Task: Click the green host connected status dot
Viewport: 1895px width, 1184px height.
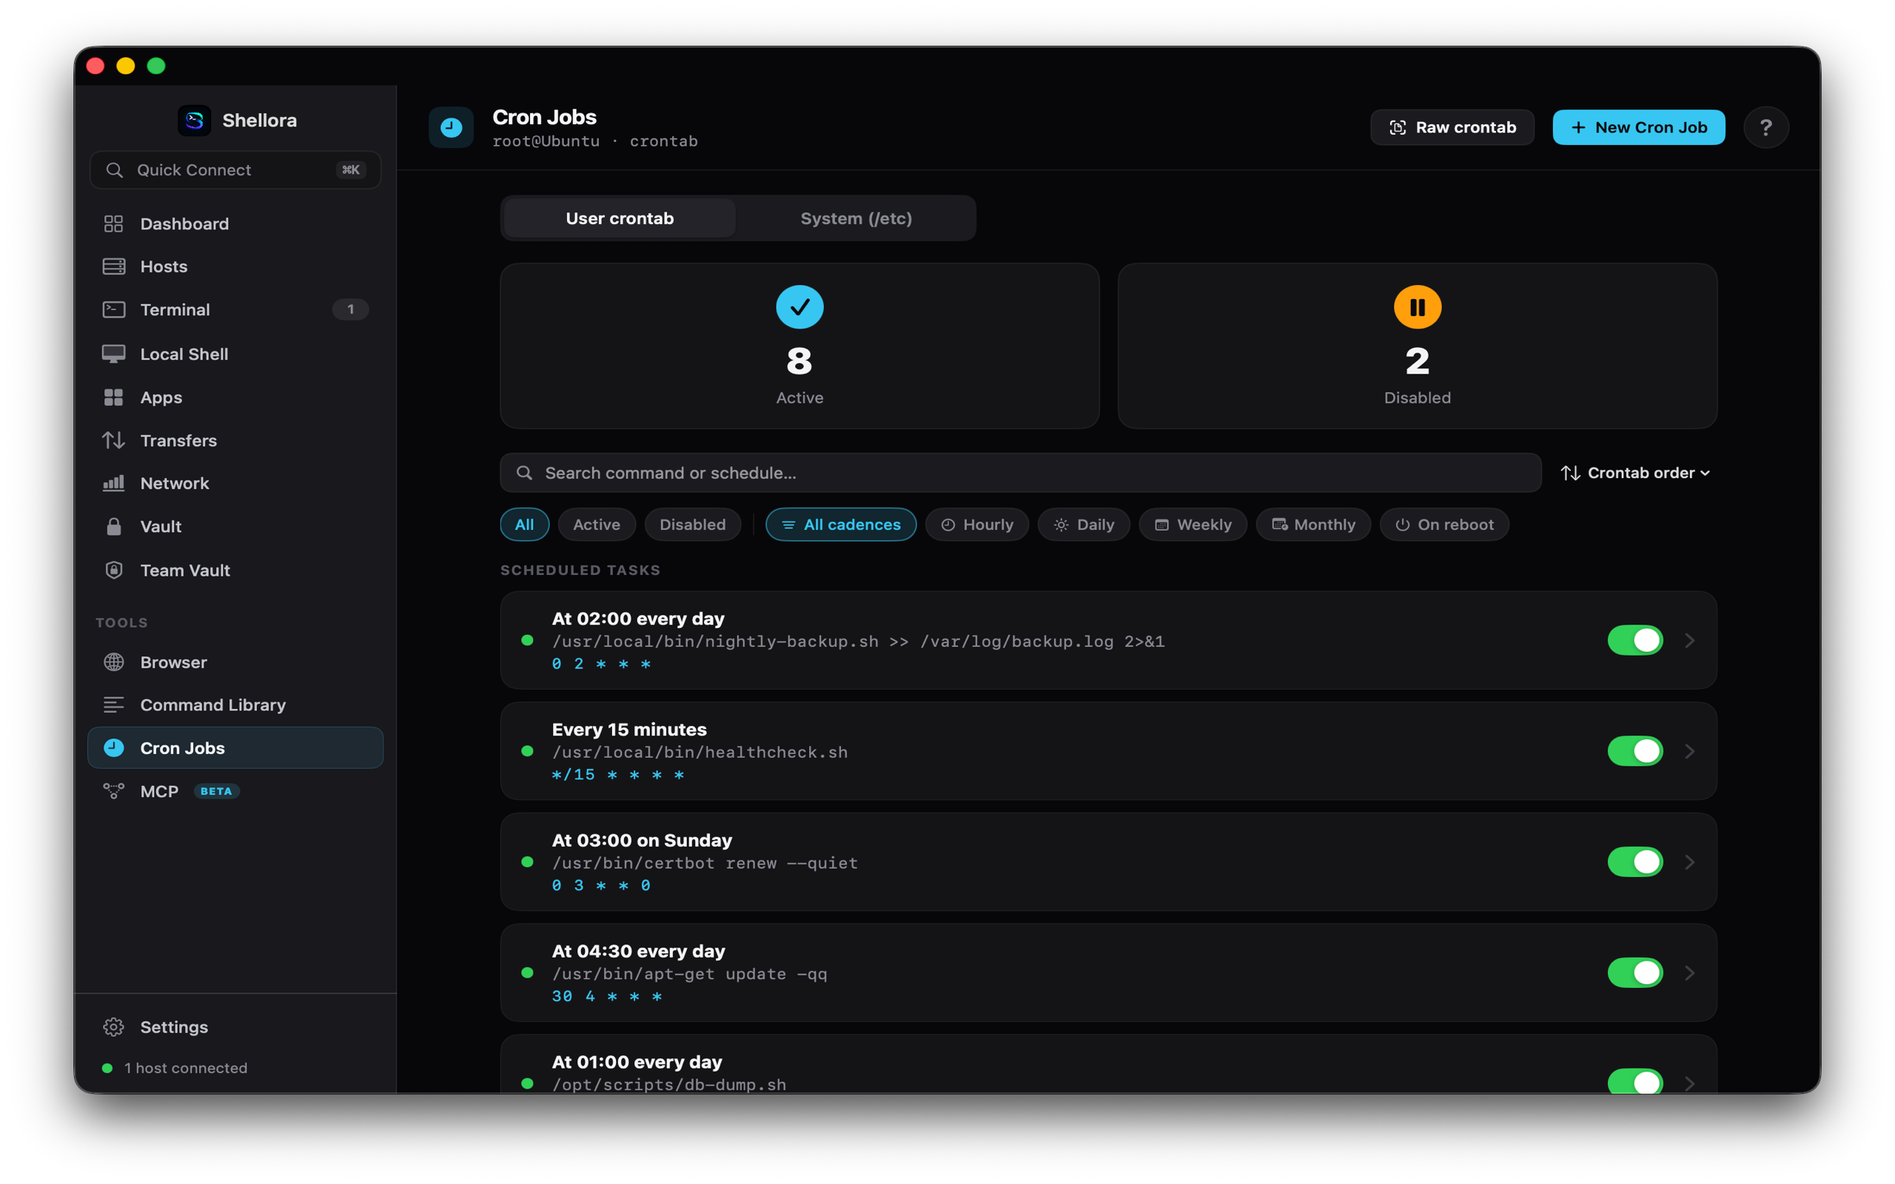Action: click(107, 1068)
